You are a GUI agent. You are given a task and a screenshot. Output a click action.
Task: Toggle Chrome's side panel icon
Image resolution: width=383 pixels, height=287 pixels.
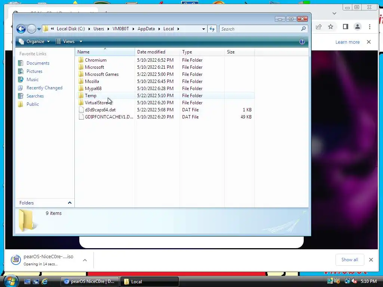click(345, 27)
